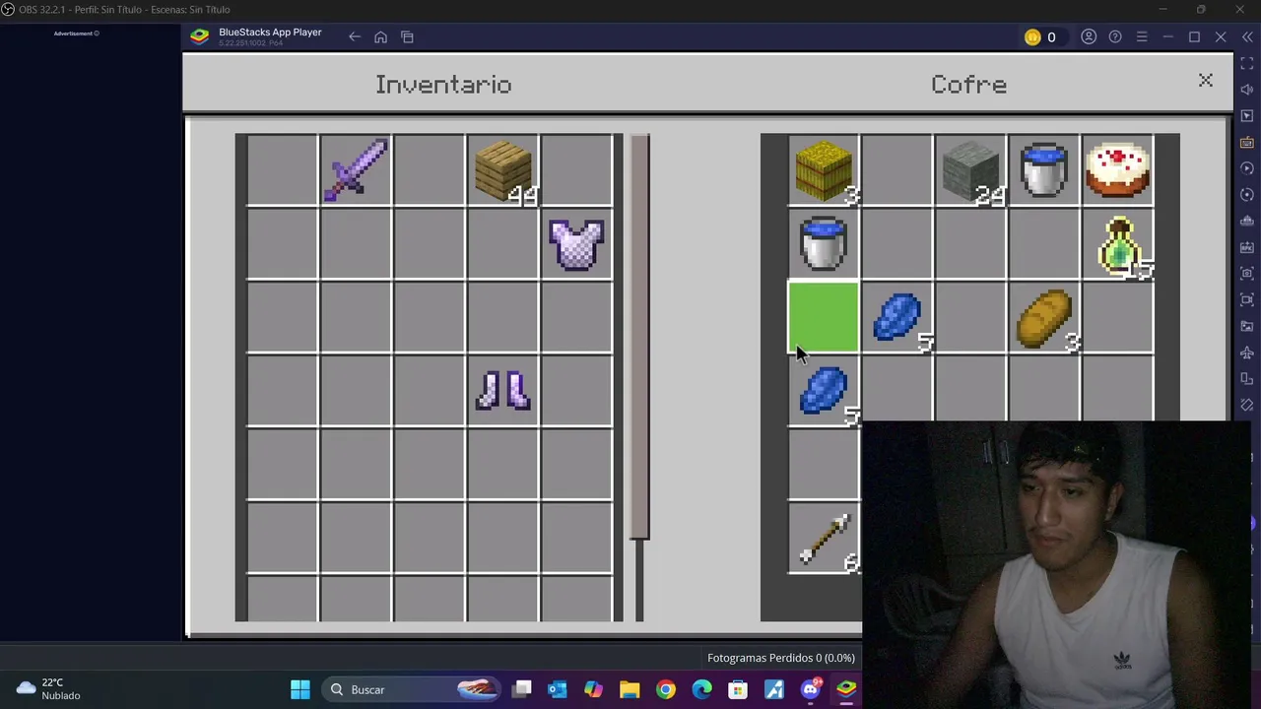Open Outlook from the taskbar

[558, 689]
